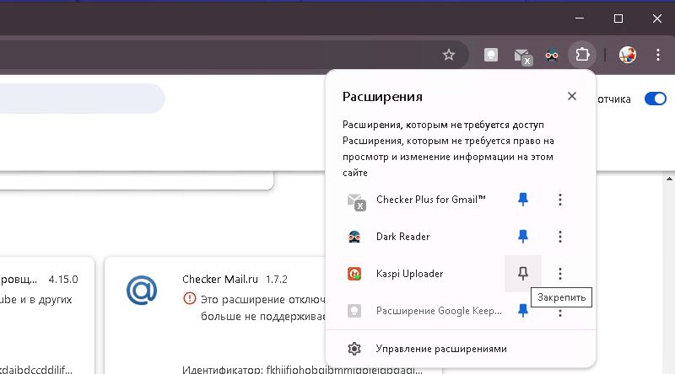The height and width of the screenshot is (374, 675).
Task: Open more options for Checker Plus for Gmail
Action: (x=560, y=200)
